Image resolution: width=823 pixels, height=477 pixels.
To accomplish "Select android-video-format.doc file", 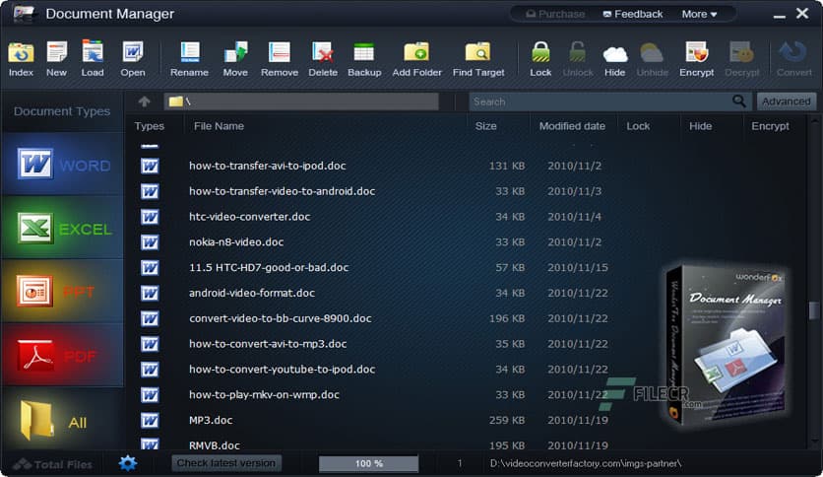I will tap(252, 293).
